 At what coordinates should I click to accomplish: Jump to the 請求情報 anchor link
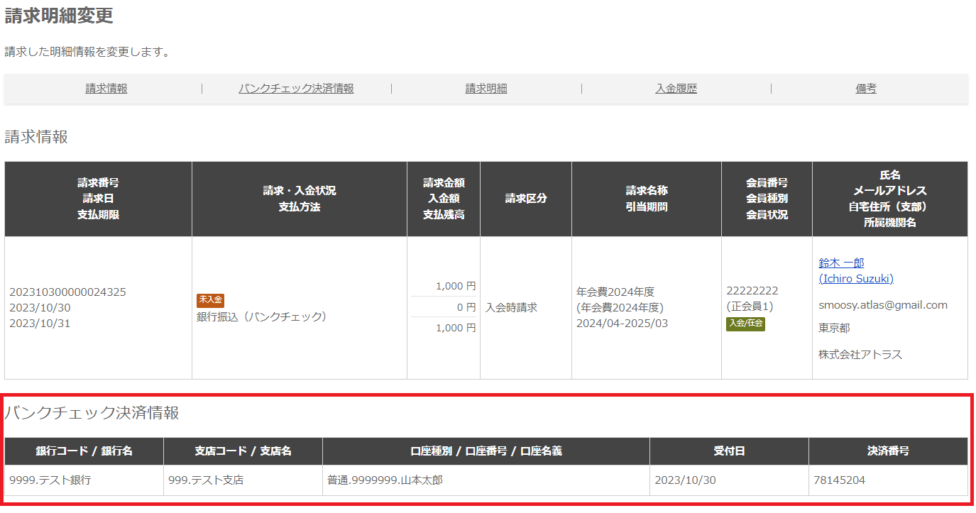(x=106, y=89)
